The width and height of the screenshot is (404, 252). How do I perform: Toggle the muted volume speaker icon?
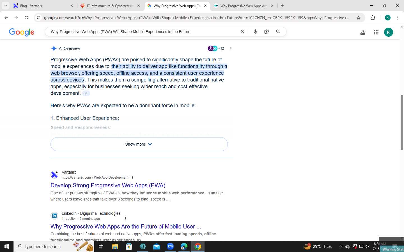pos(368,246)
